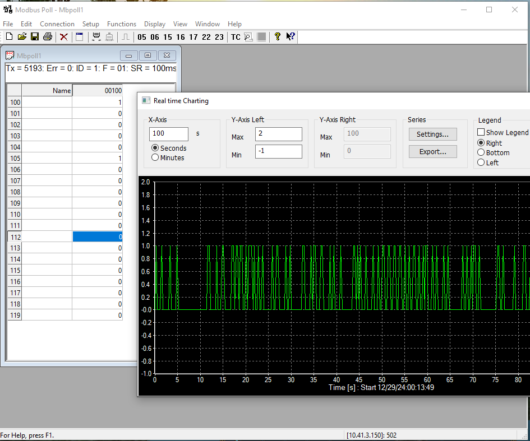Click the Name column header
530x441 pixels.
(47, 90)
